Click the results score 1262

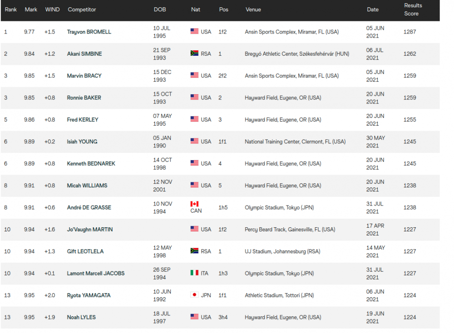[x=410, y=54]
